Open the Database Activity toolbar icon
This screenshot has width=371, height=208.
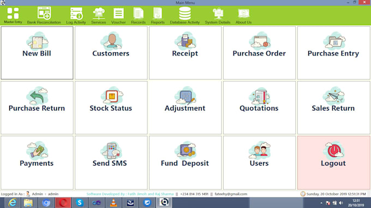(185, 15)
